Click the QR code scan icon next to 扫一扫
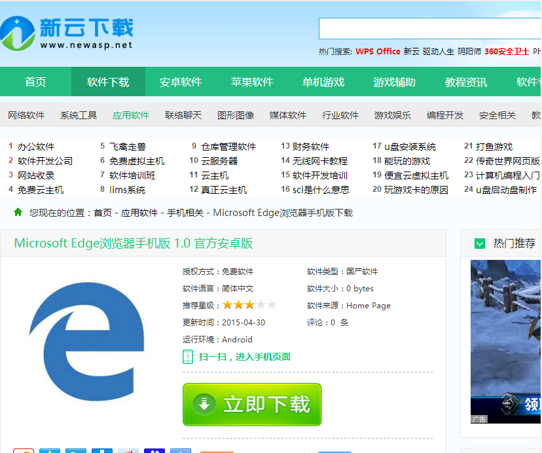The height and width of the screenshot is (453, 542). click(189, 357)
